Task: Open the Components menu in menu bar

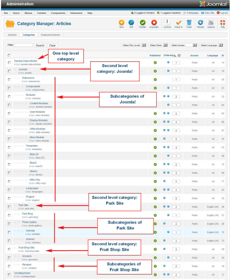Action: (x=58, y=13)
